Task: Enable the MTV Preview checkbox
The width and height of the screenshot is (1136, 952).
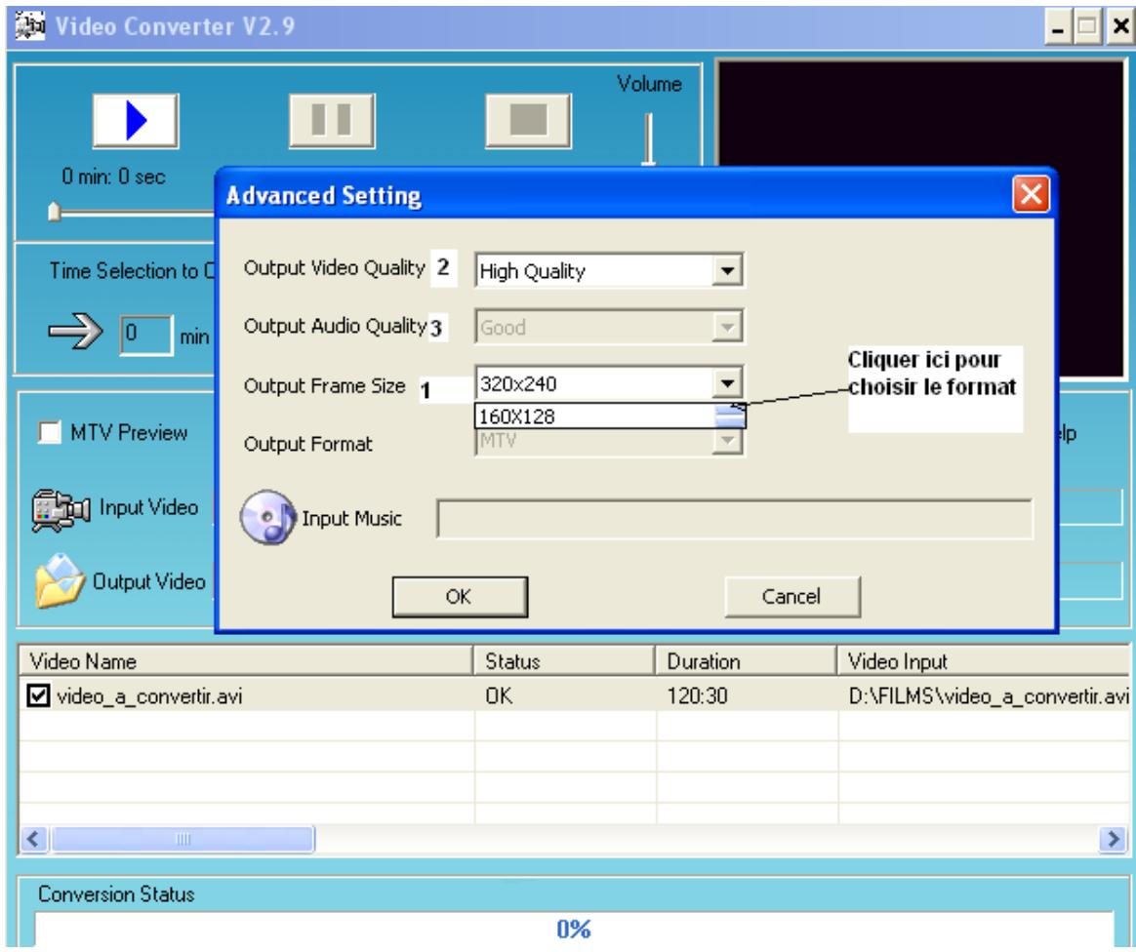Action: (x=49, y=432)
